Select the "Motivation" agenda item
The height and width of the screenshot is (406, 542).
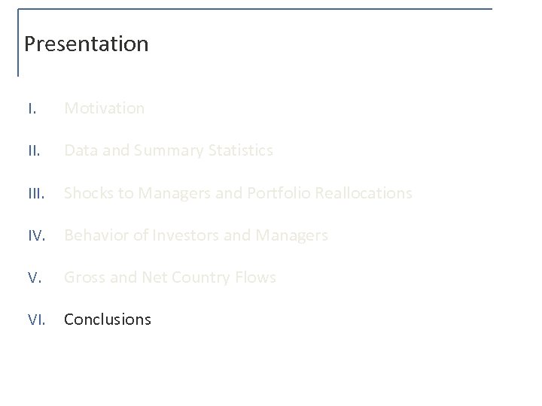[x=104, y=108]
